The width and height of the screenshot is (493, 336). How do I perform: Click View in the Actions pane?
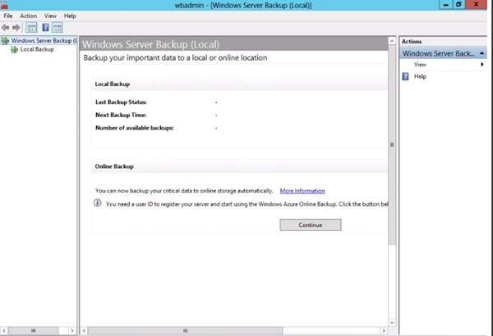tap(420, 64)
